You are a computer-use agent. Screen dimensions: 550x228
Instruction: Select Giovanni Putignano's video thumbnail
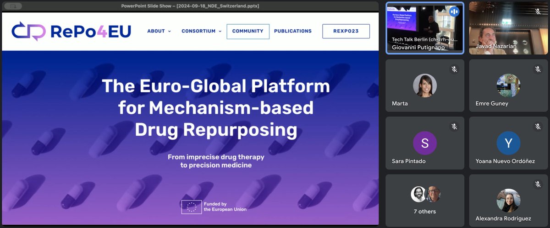pyautogui.click(x=425, y=28)
